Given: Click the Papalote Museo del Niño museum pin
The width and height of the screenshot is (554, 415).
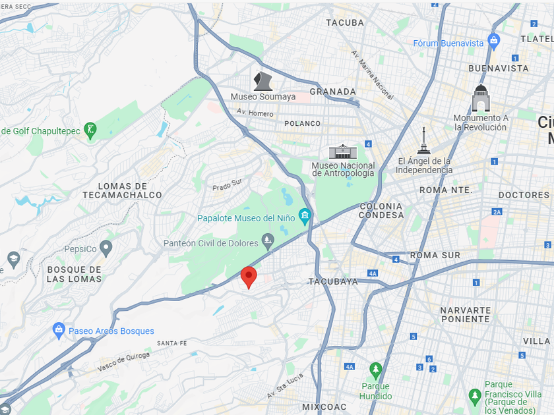Looking at the screenshot, I should (305, 217).
